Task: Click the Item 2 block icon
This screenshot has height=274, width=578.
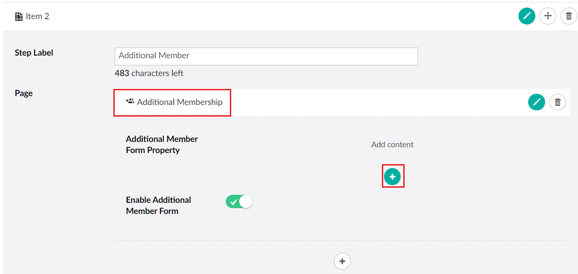Action: pos(19,16)
